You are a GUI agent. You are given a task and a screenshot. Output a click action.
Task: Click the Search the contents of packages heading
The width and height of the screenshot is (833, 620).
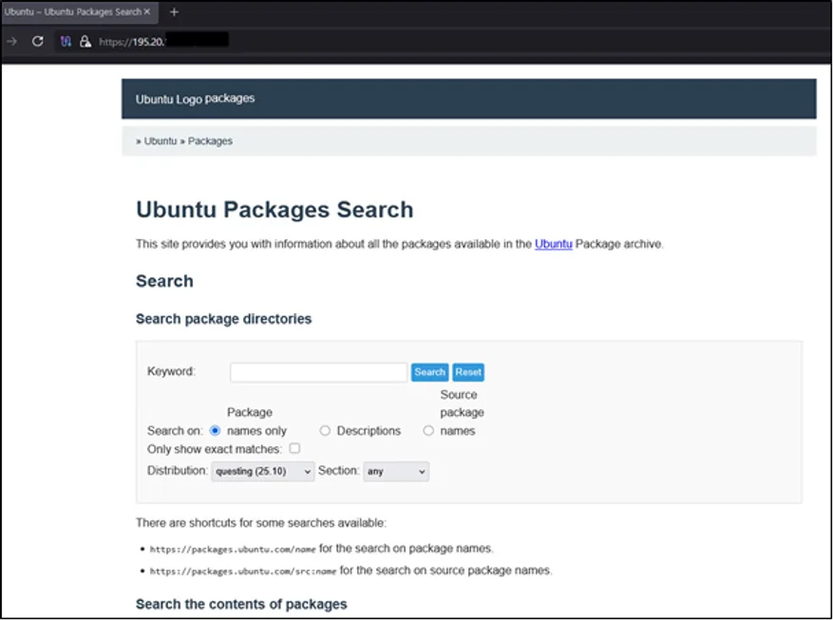coord(241,604)
